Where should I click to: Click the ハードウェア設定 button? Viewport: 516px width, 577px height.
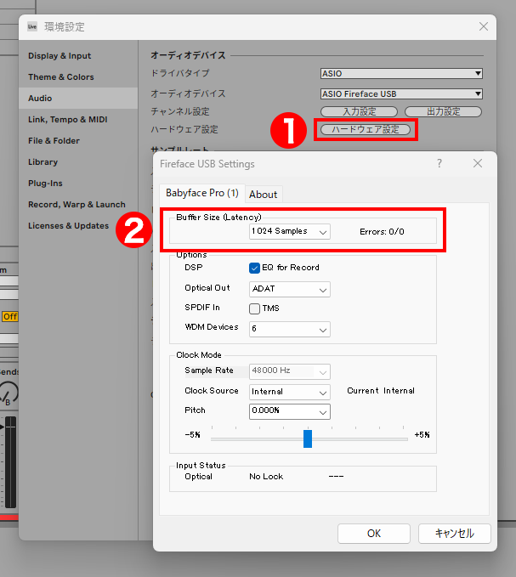coord(365,130)
